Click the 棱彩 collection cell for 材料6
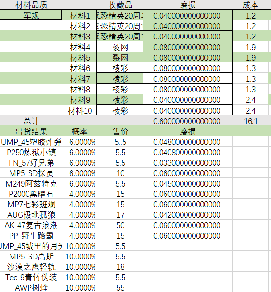This screenshot has width=271, height=292. (x=120, y=68)
